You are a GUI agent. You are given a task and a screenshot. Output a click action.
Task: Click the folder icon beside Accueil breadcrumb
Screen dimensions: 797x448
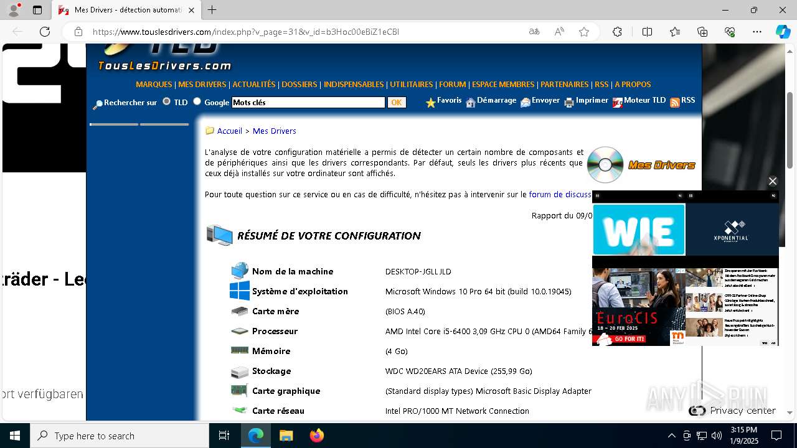click(x=210, y=131)
